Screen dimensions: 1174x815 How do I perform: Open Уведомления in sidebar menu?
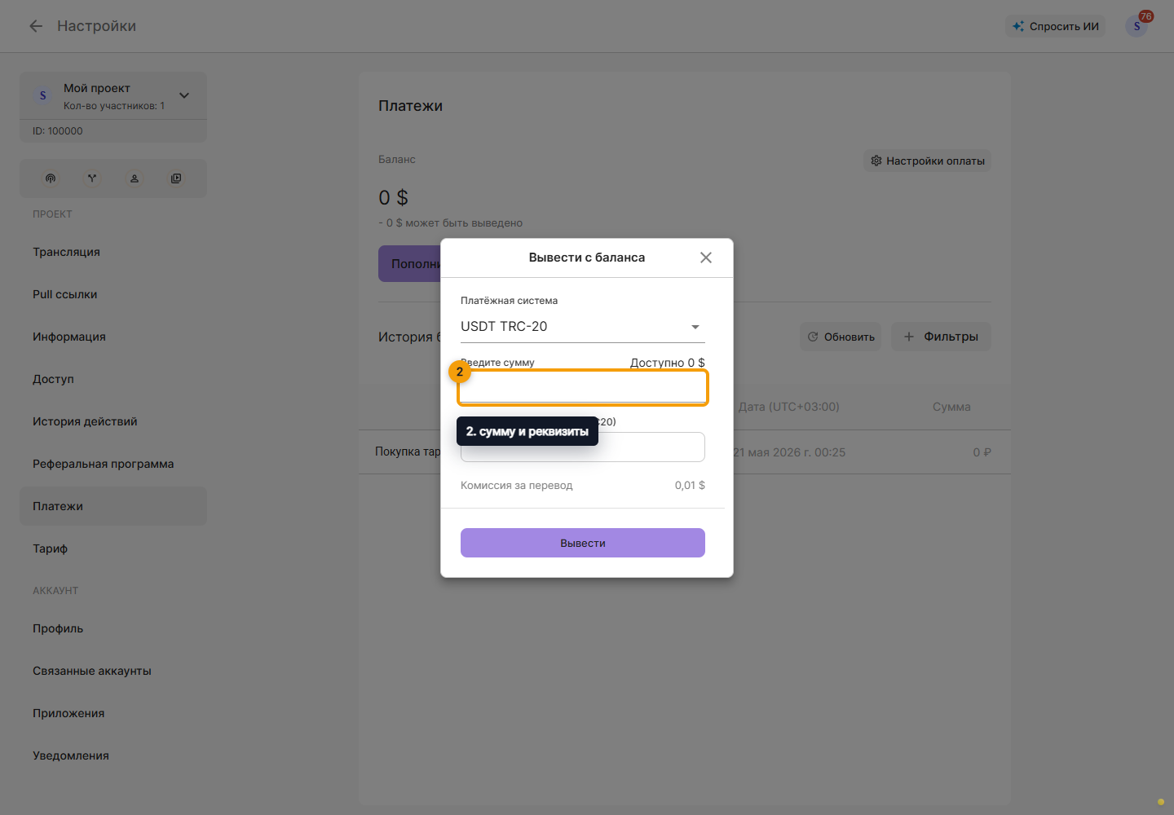tap(113, 756)
